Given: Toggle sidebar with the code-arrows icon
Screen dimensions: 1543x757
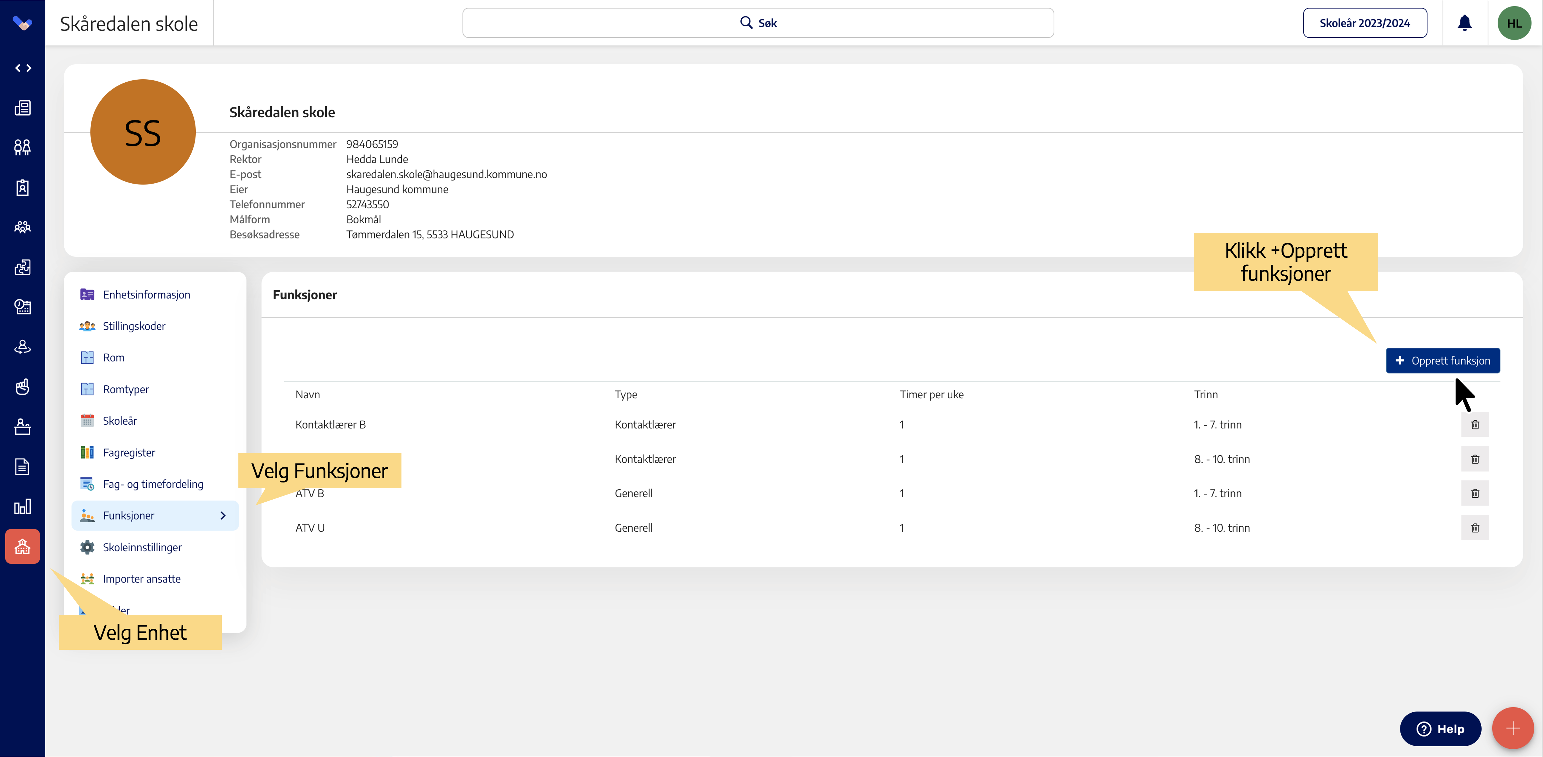Looking at the screenshot, I should [x=23, y=68].
